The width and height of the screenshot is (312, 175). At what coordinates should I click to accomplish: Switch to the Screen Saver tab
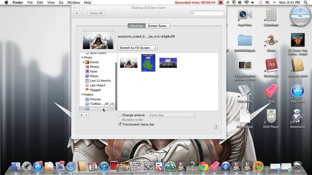157,26
